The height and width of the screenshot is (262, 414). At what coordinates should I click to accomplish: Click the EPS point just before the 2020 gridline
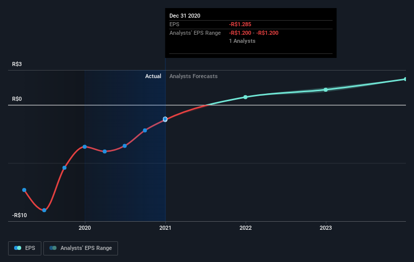pos(65,168)
